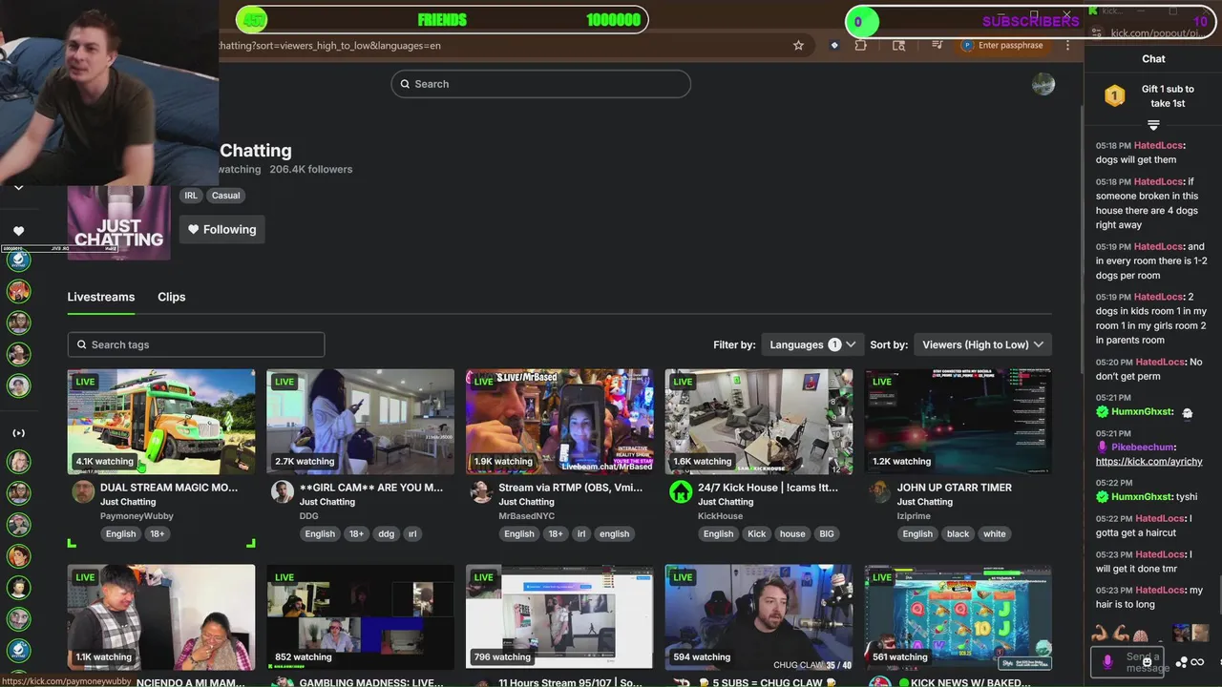This screenshot has height=687, width=1222.
Task: Open the stream thumbnail with 796 watching
Action: pos(559,617)
